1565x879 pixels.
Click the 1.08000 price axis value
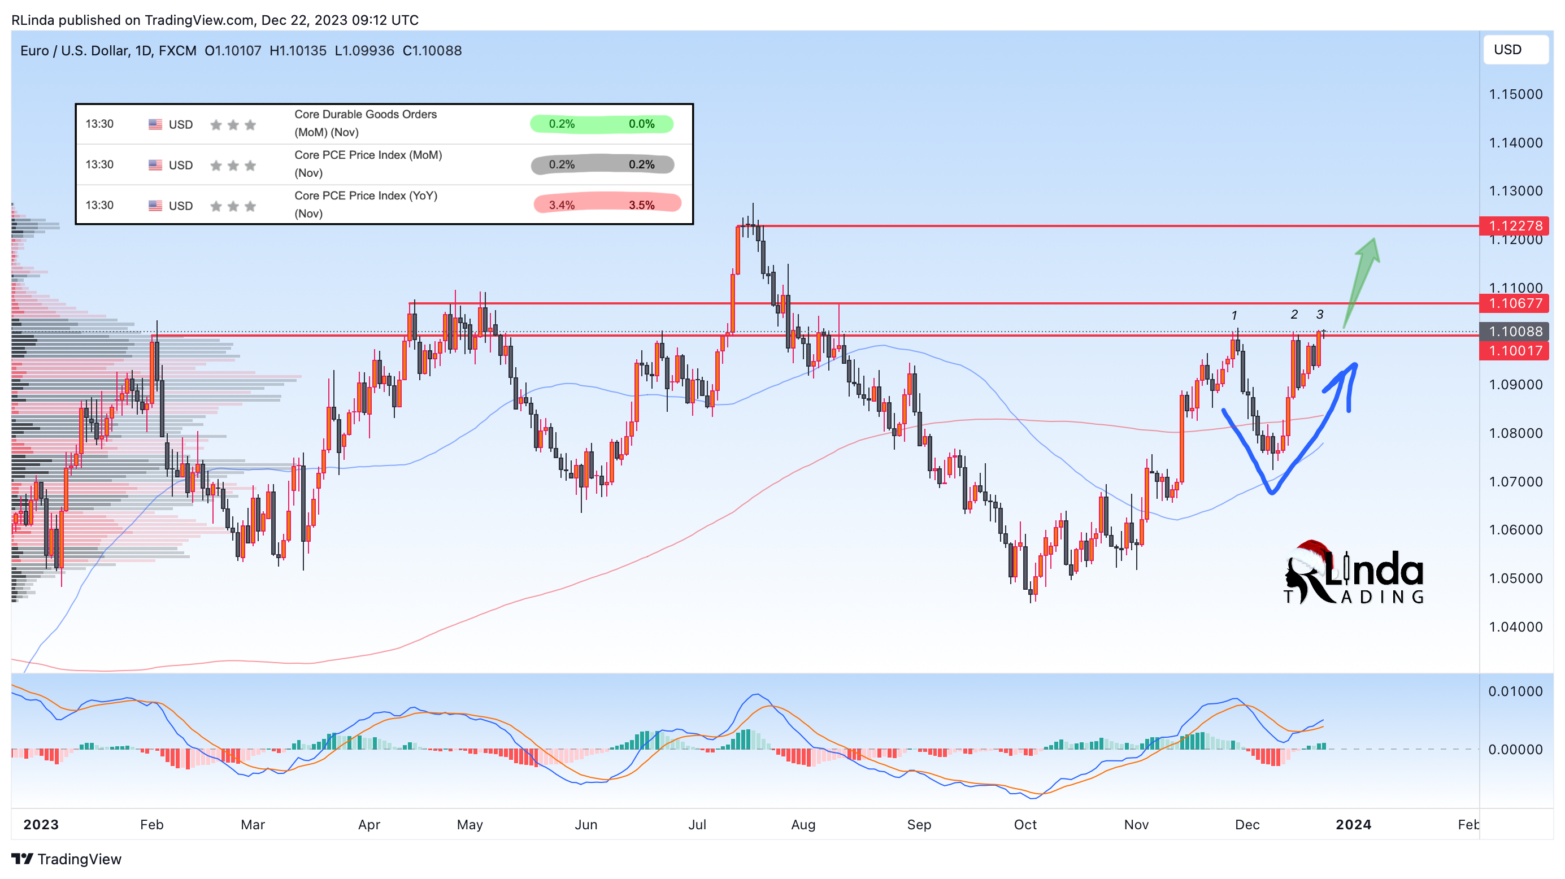tap(1515, 433)
